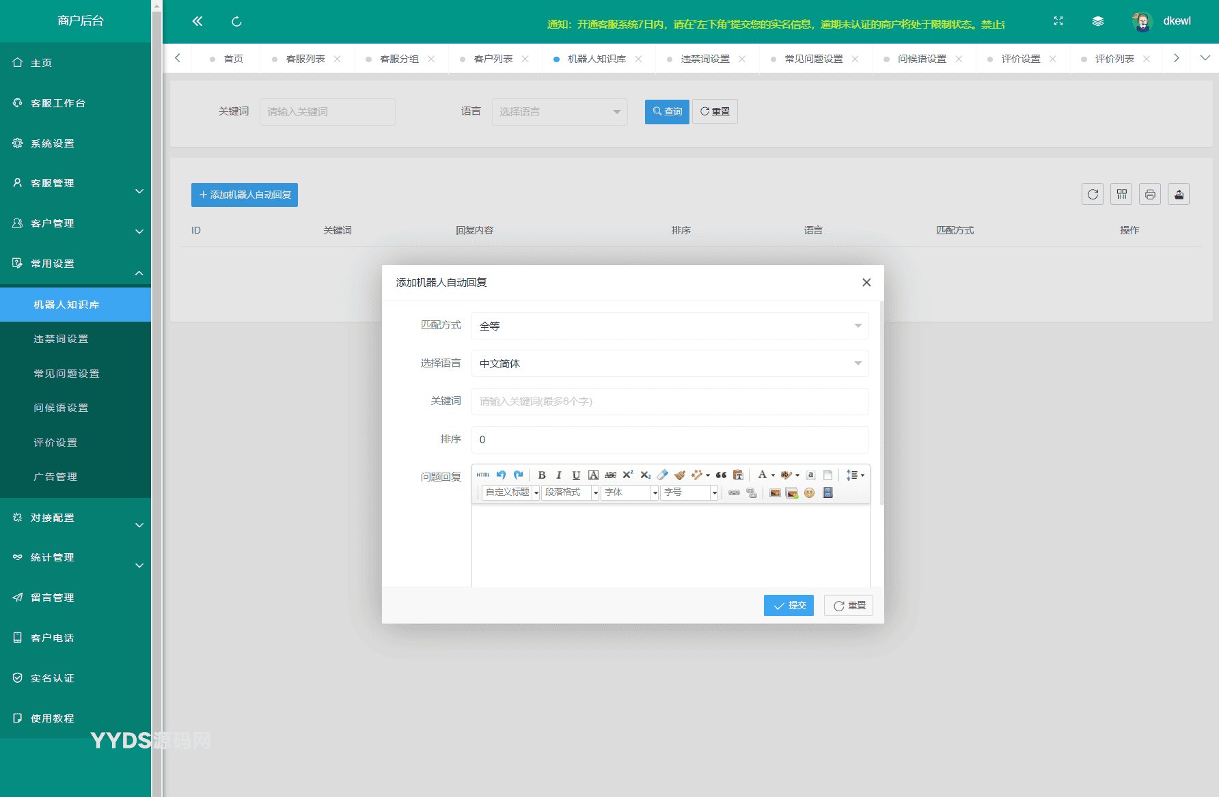Screen dimensions: 1219x797
Task: Click table column filter grid icon
Action: [x=1121, y=195]
